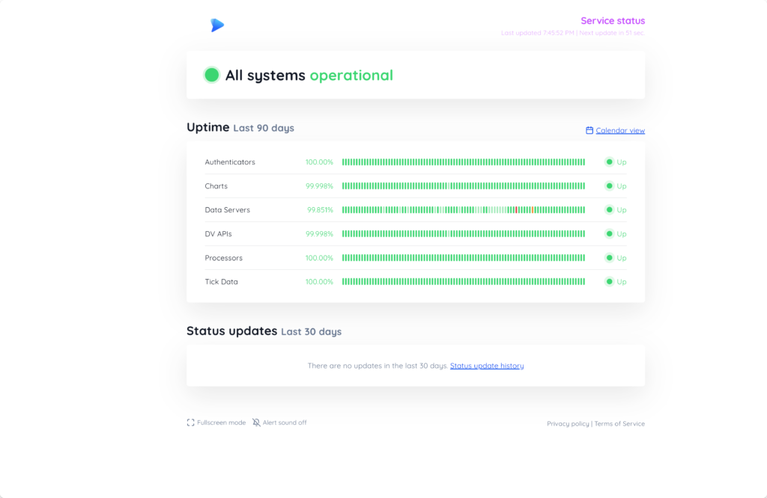767x498 pixels.
Task: Click Processors 100.00% uptime value
Action: pyautogui.click(x=319, y=258)
